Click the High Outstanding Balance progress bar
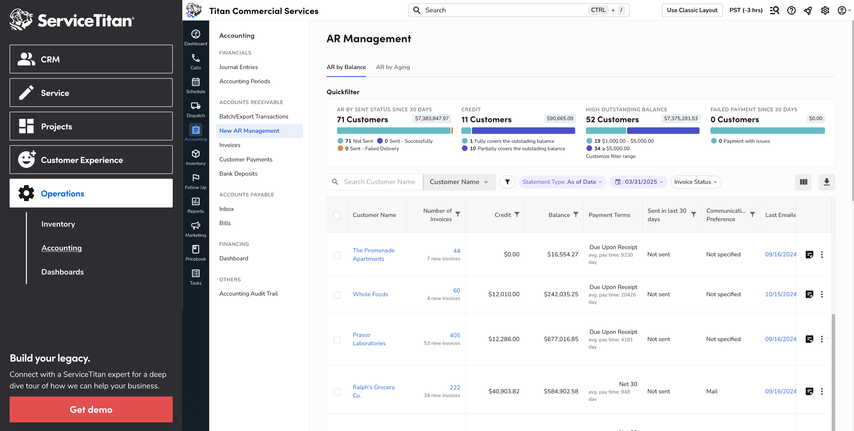 pos(642,131)
